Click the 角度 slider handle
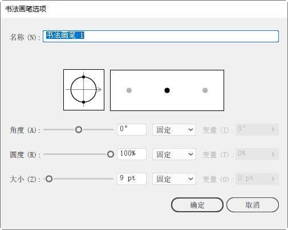288x230 pixels. pos(79,130)
